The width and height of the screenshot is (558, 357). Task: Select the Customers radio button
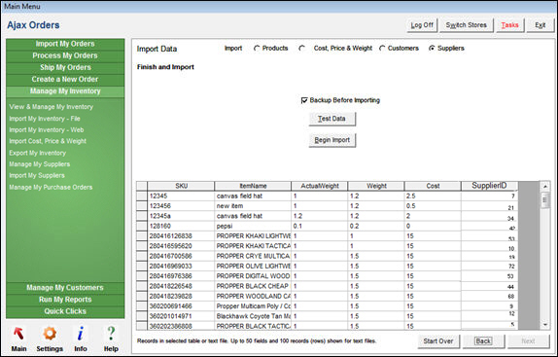click(382, 49)
